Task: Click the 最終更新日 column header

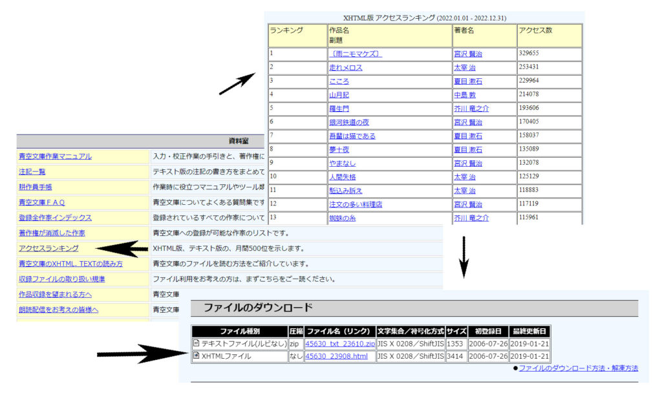Action: 529,332
